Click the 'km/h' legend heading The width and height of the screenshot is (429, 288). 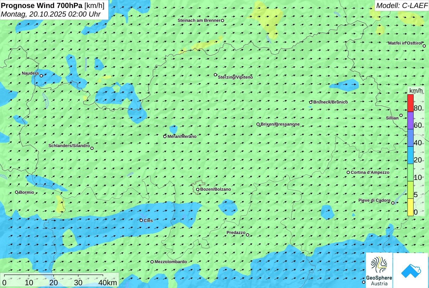[416, 91]
